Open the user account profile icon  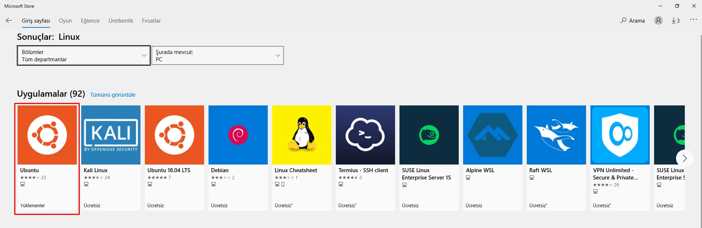pyautogui.click(x=658, y=21)
